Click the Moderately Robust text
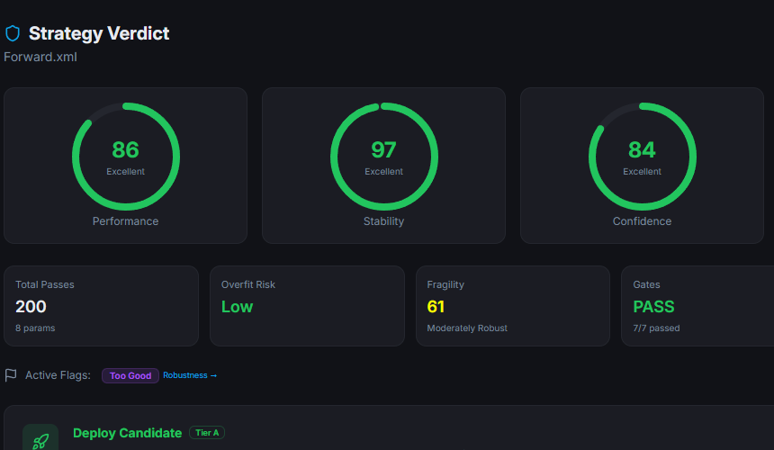 point(467,328)
